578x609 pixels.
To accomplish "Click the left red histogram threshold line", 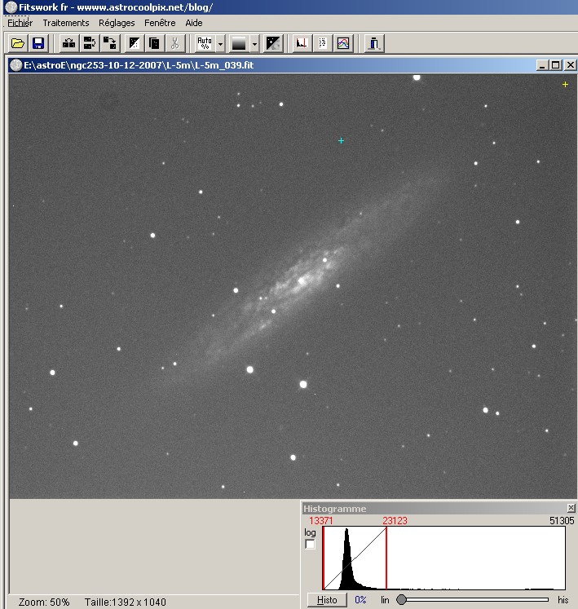I will (x=323, y=558).
